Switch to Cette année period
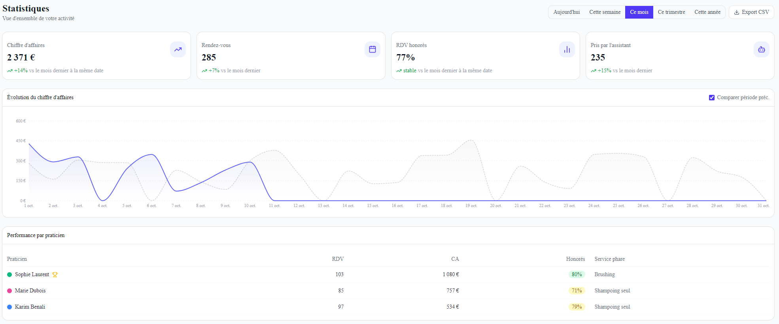This screenshot has width=779, height=324. coord(707,12)
